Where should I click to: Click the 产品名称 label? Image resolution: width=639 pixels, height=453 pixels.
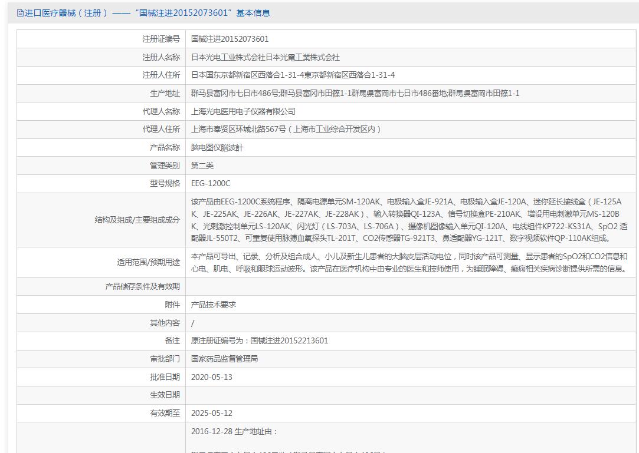(165, 147)
